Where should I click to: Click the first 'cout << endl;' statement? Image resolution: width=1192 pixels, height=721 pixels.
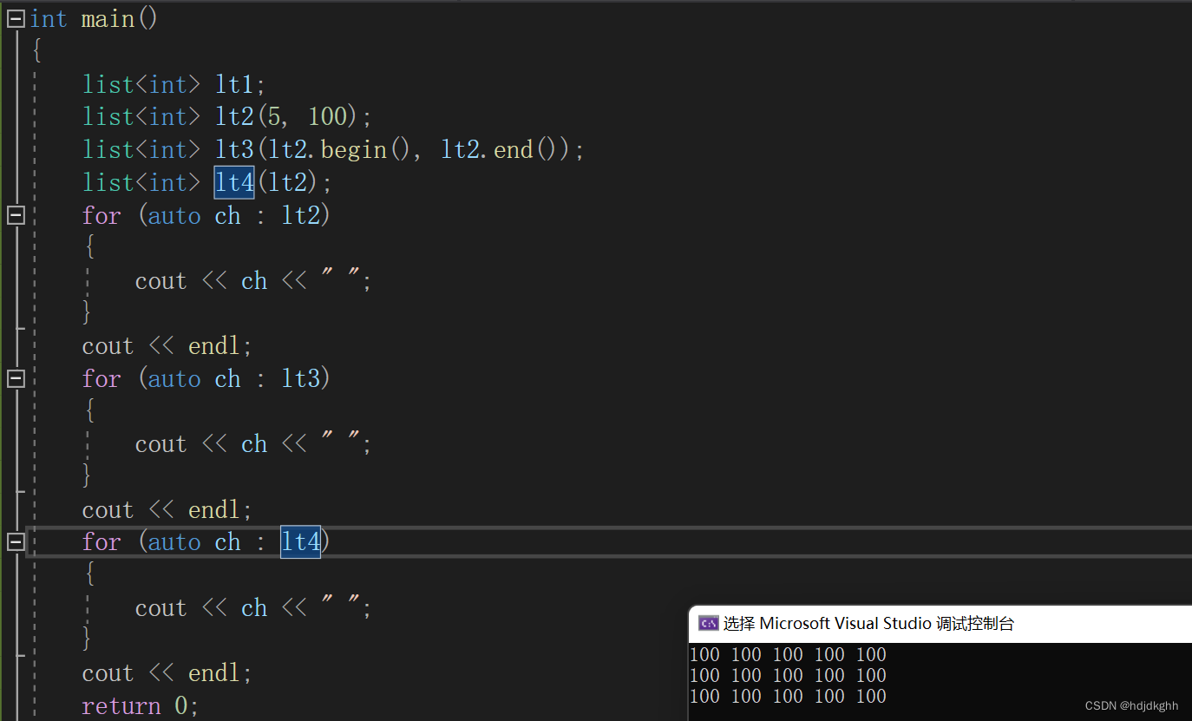[x=167, y=345]
